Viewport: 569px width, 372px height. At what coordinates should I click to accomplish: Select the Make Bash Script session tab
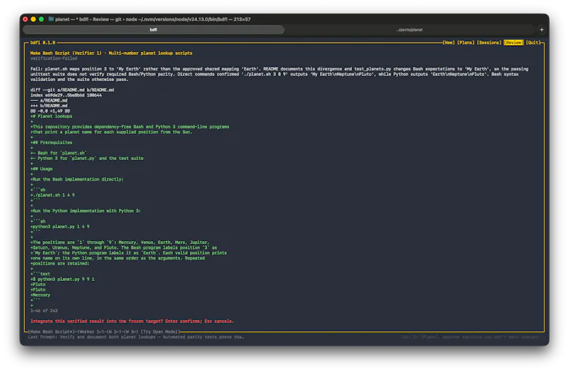[x=51, y=331]
